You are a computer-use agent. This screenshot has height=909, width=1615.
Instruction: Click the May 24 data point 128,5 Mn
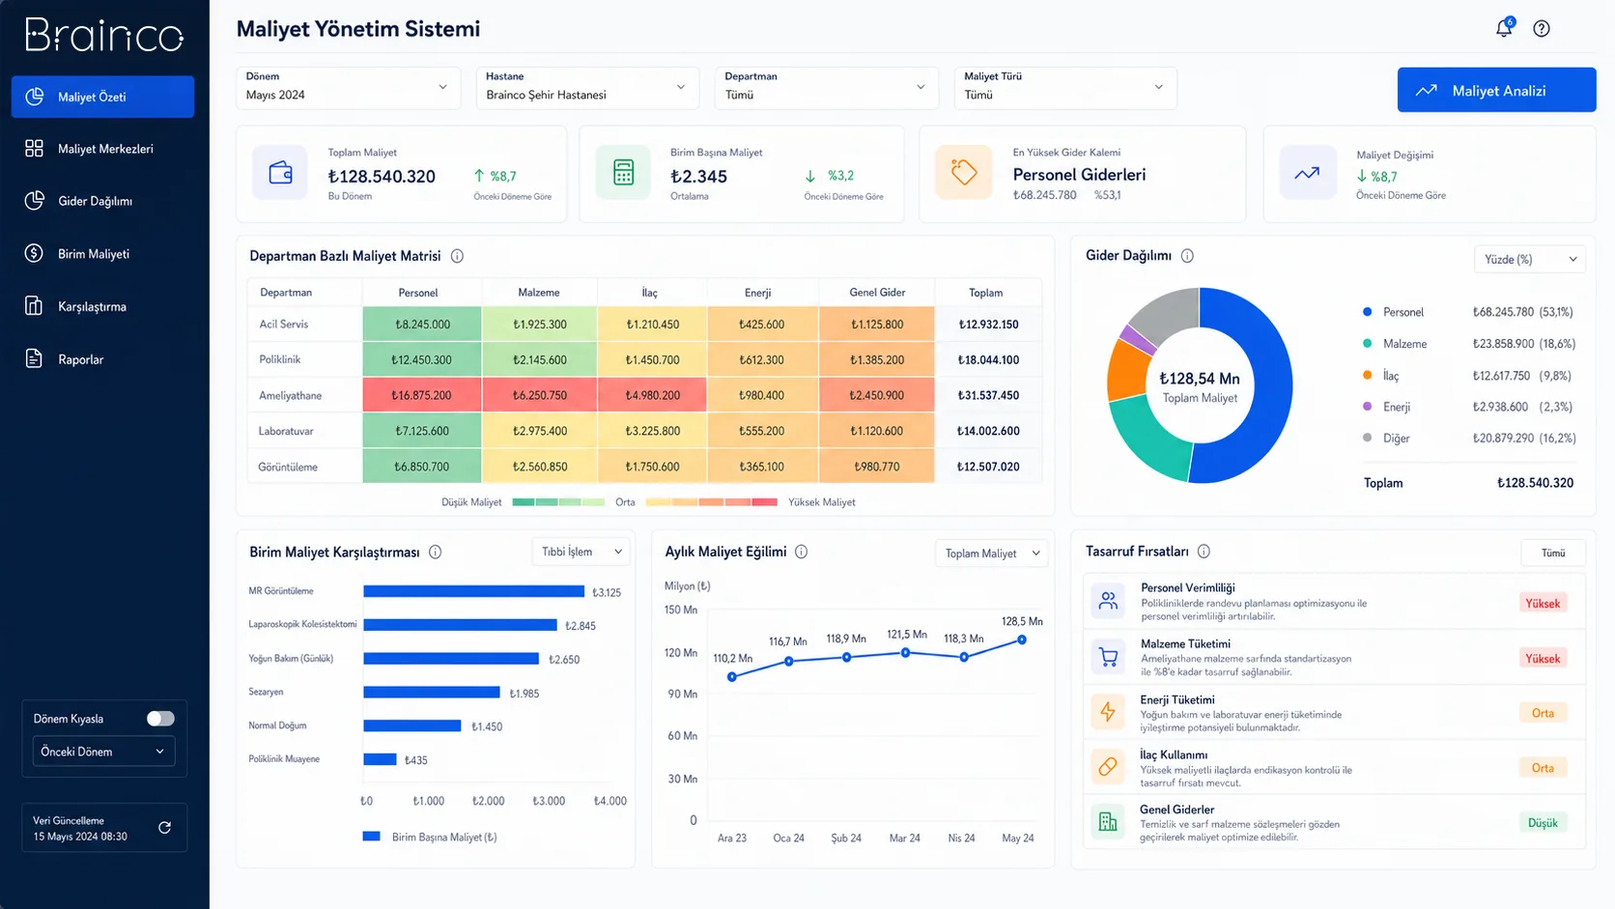[1021, 639]
